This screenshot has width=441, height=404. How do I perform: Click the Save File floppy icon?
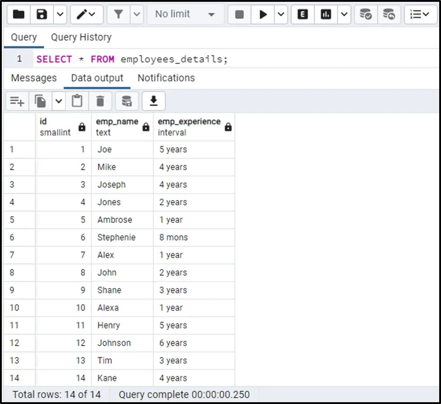[42, 14]
